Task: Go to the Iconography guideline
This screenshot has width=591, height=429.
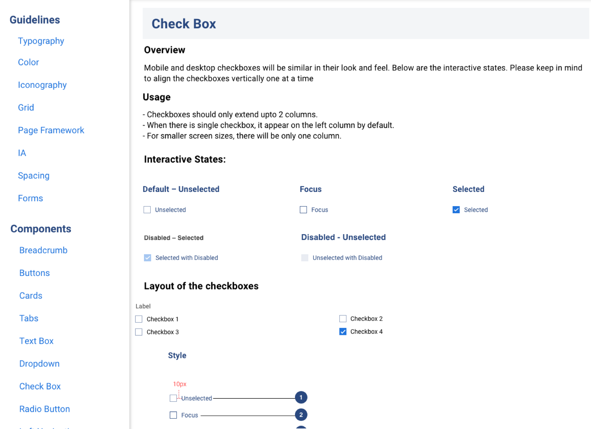Action: pos(42,85)
